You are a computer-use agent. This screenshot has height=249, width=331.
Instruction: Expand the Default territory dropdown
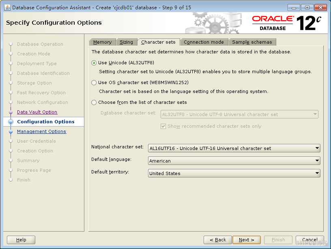click(x=234, y=173)
